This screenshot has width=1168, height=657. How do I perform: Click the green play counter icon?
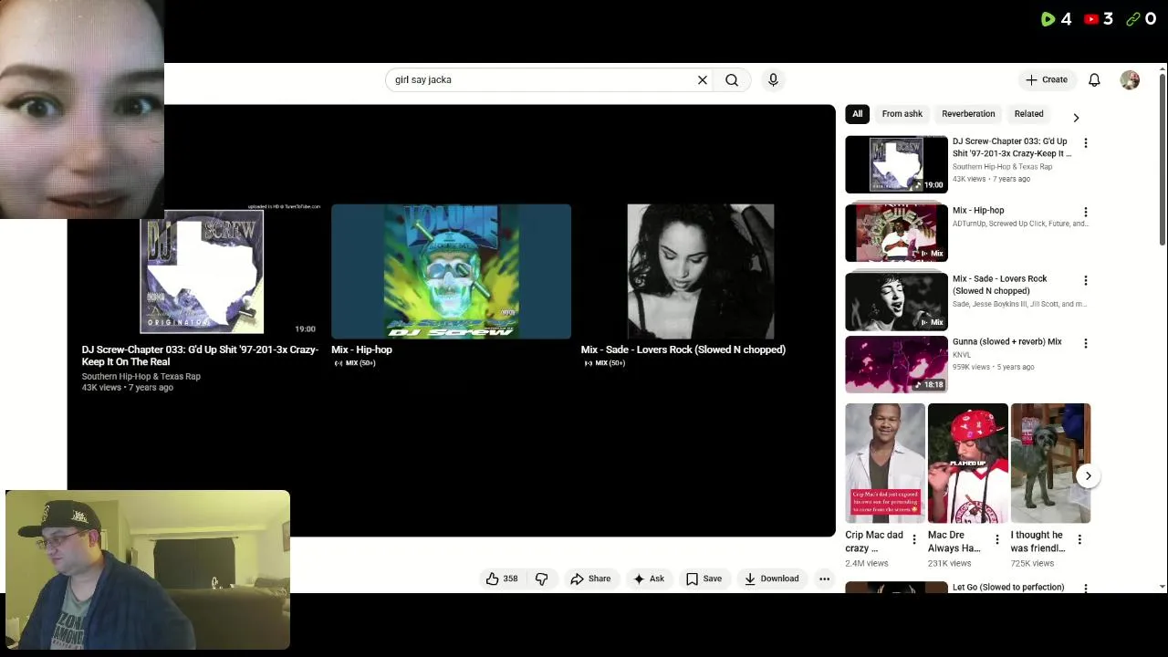coord(1048,19)
